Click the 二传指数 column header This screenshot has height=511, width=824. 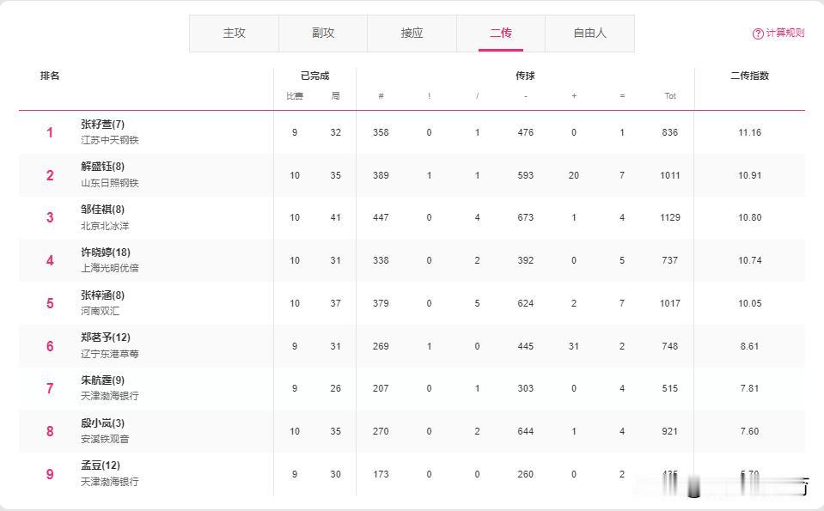(749, 76)
